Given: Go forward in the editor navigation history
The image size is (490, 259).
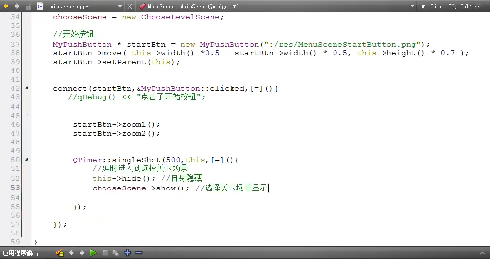Looking at the screenshot, I should (x=17, y=6).
